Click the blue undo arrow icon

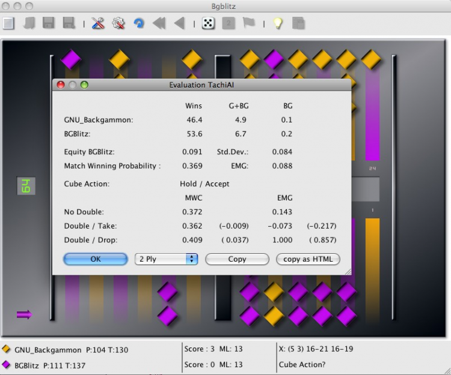139,23
